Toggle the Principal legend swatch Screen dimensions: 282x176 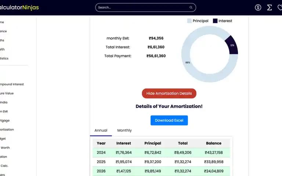(x=189, y=21)
